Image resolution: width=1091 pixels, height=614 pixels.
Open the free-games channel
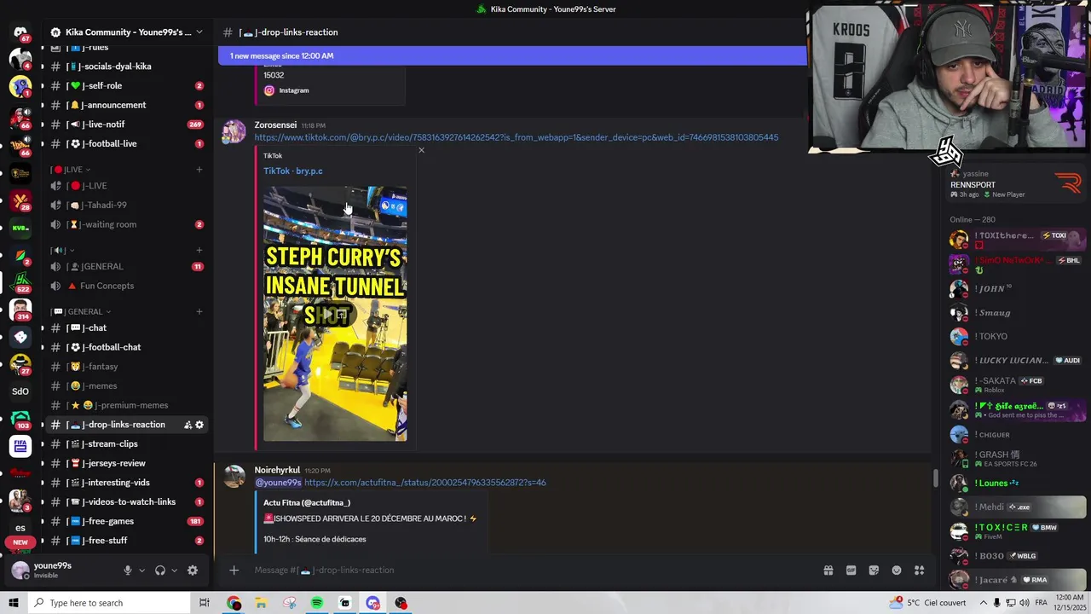(127, 521)
